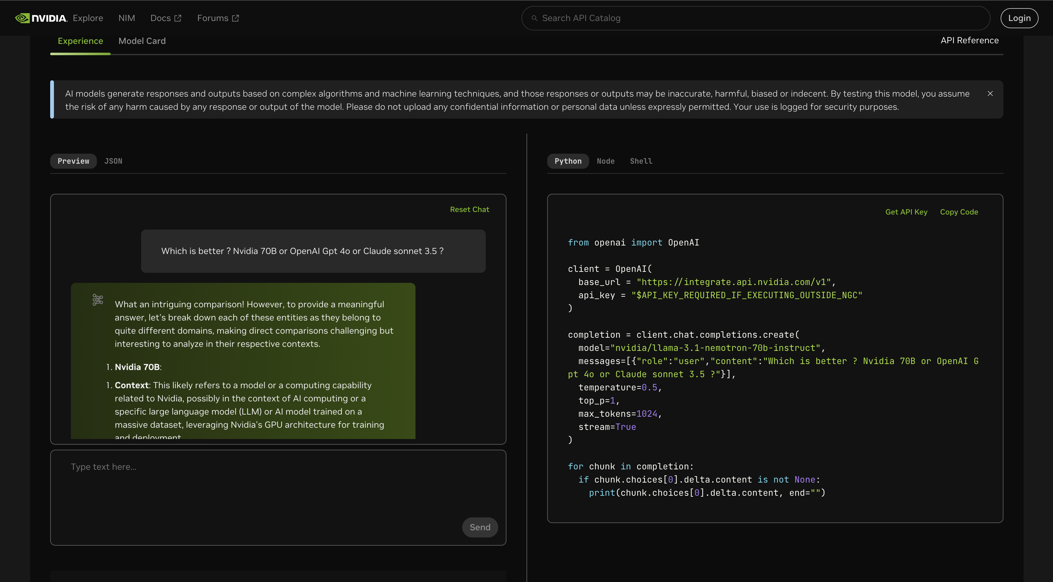Open the Explore dropdown menu
The width and height of the screenshot is (1053, 582).
[x=87, y=17]
